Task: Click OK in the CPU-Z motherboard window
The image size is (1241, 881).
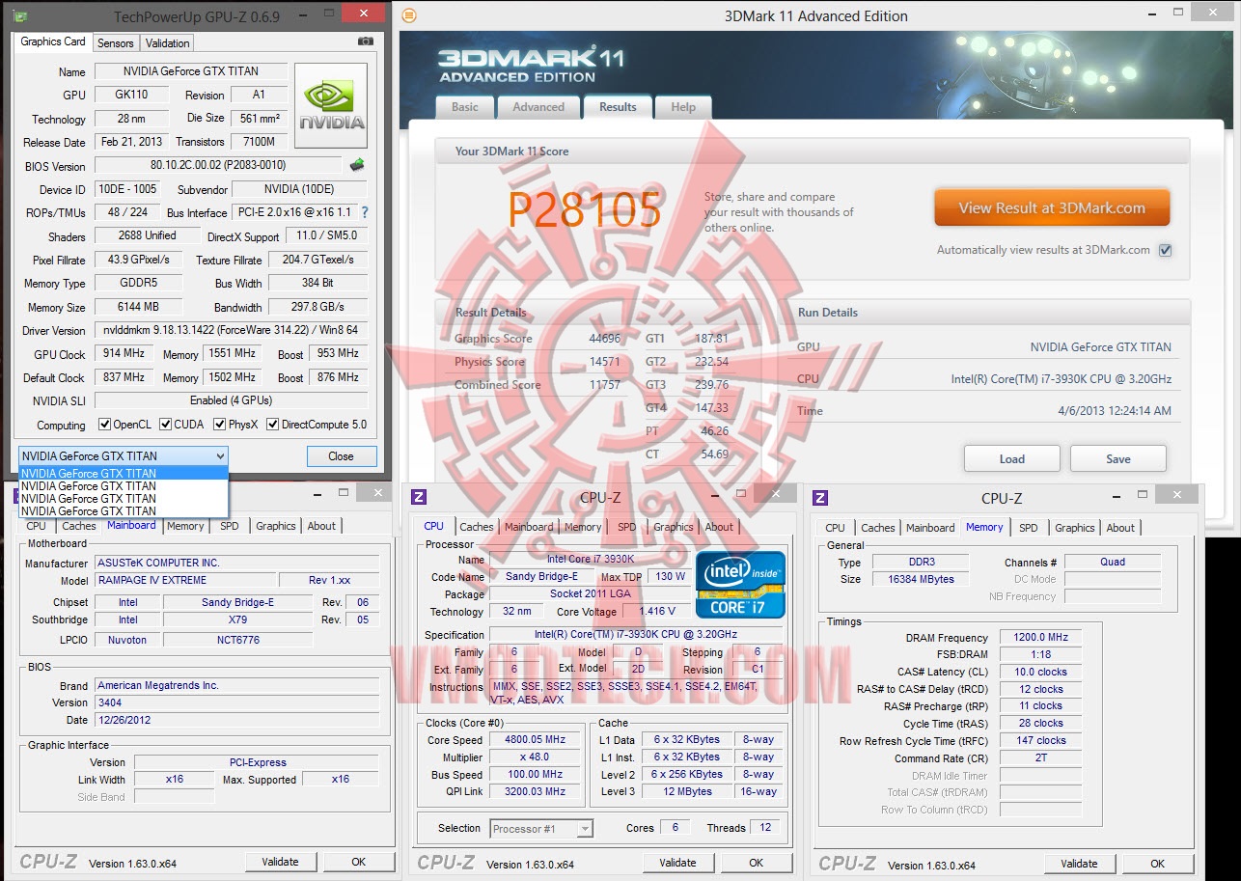Action: [358, 862]
